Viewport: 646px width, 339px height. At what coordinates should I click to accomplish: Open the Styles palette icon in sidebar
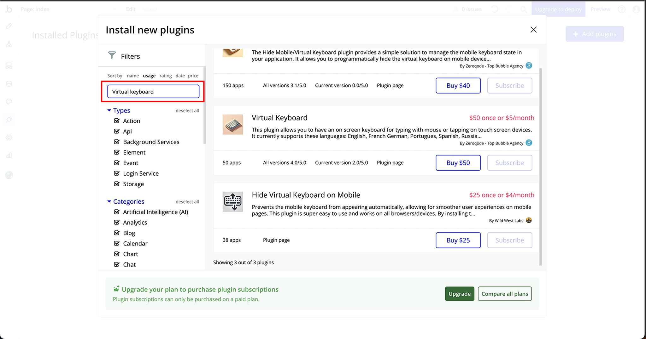[x=9, y=102]
